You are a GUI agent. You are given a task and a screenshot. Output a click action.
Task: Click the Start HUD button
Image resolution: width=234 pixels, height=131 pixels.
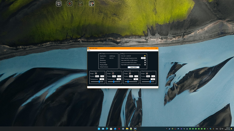pyautogui.click(x=133, y=67)
